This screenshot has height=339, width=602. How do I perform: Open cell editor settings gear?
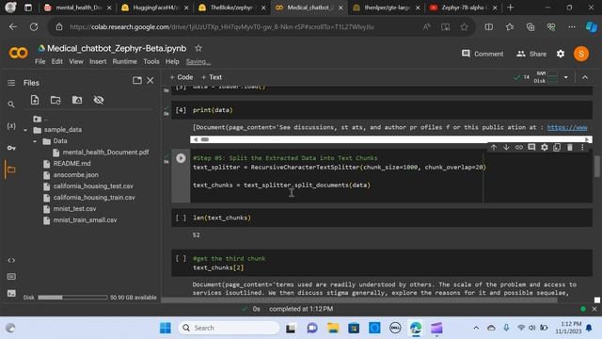545,147
